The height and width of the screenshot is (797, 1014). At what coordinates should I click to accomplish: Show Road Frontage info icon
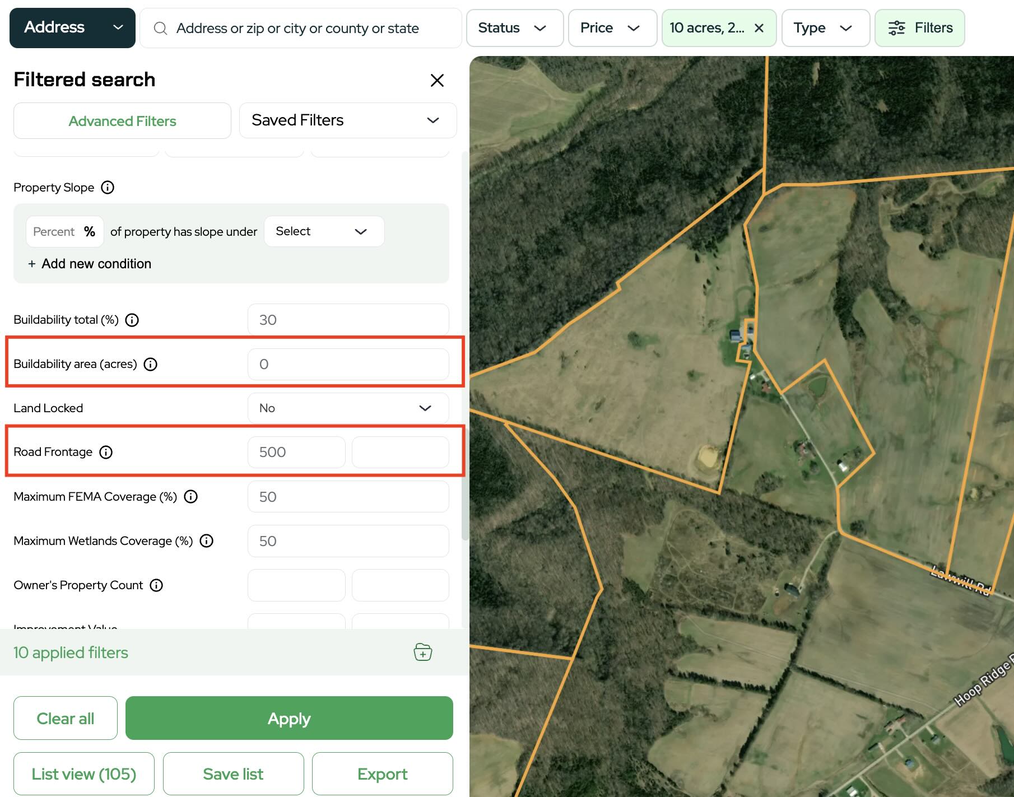click(106, 452)
